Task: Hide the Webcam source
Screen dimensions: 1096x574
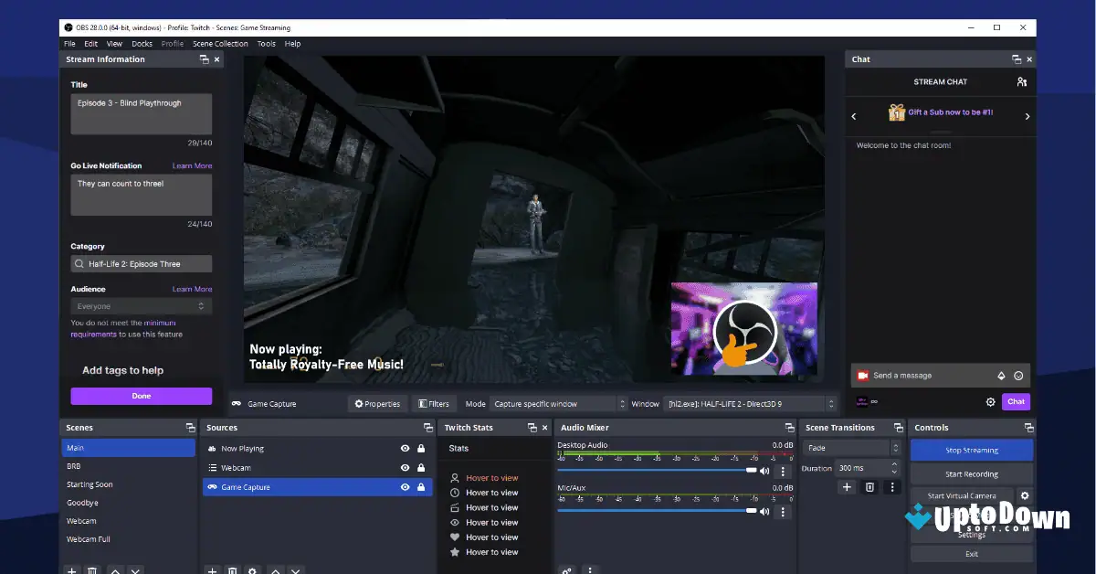Action: point(404,467)
